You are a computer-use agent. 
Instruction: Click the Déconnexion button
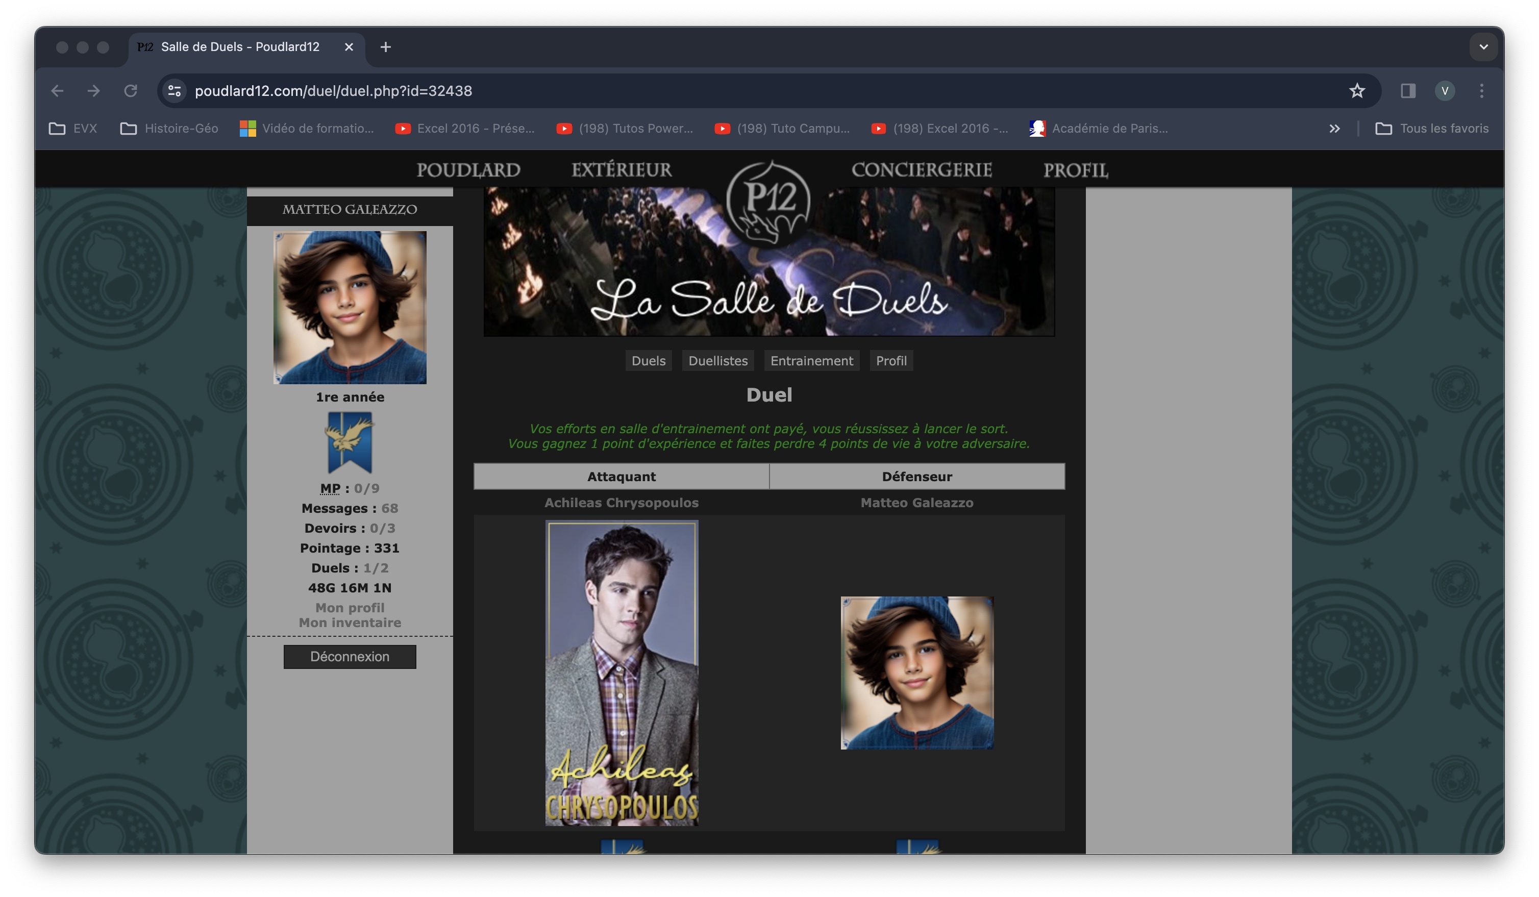350,657
